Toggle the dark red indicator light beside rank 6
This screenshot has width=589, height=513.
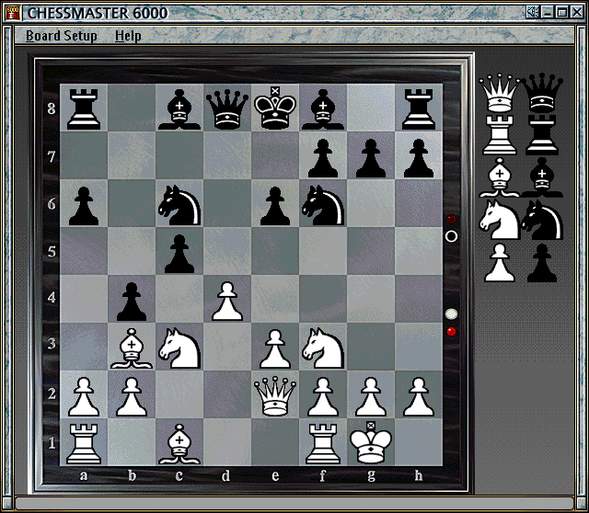coord(451,219)
